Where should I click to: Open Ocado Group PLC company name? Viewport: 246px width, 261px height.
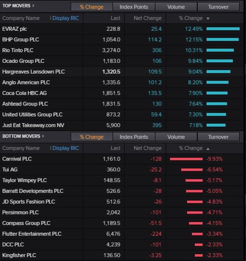[23, 61]
